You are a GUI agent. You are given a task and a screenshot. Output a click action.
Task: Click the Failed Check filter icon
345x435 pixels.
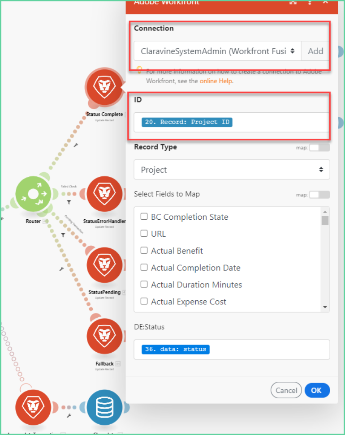coord(69,202)
